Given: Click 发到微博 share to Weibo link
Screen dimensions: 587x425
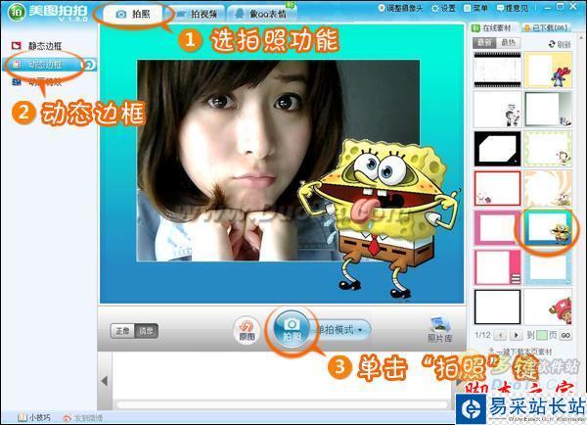Looking at the screenshot, I should [x=83, y=418].
